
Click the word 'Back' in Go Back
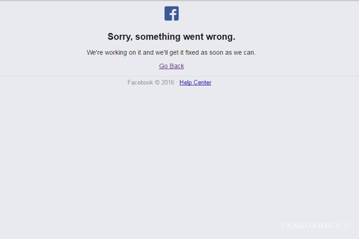(x=177, y=66)
